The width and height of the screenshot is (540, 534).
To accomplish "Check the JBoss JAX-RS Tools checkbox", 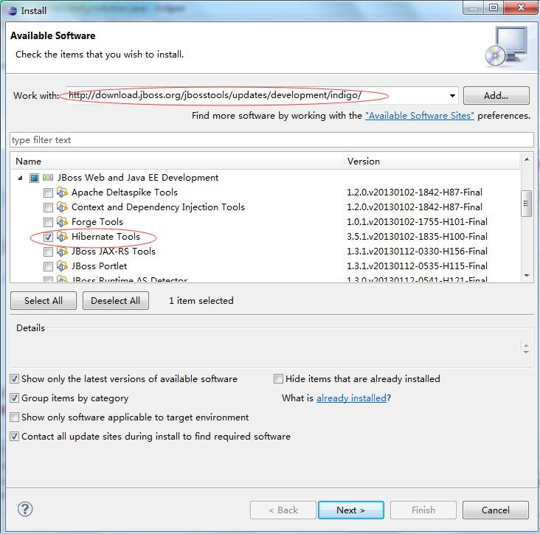I will [48, 252].
